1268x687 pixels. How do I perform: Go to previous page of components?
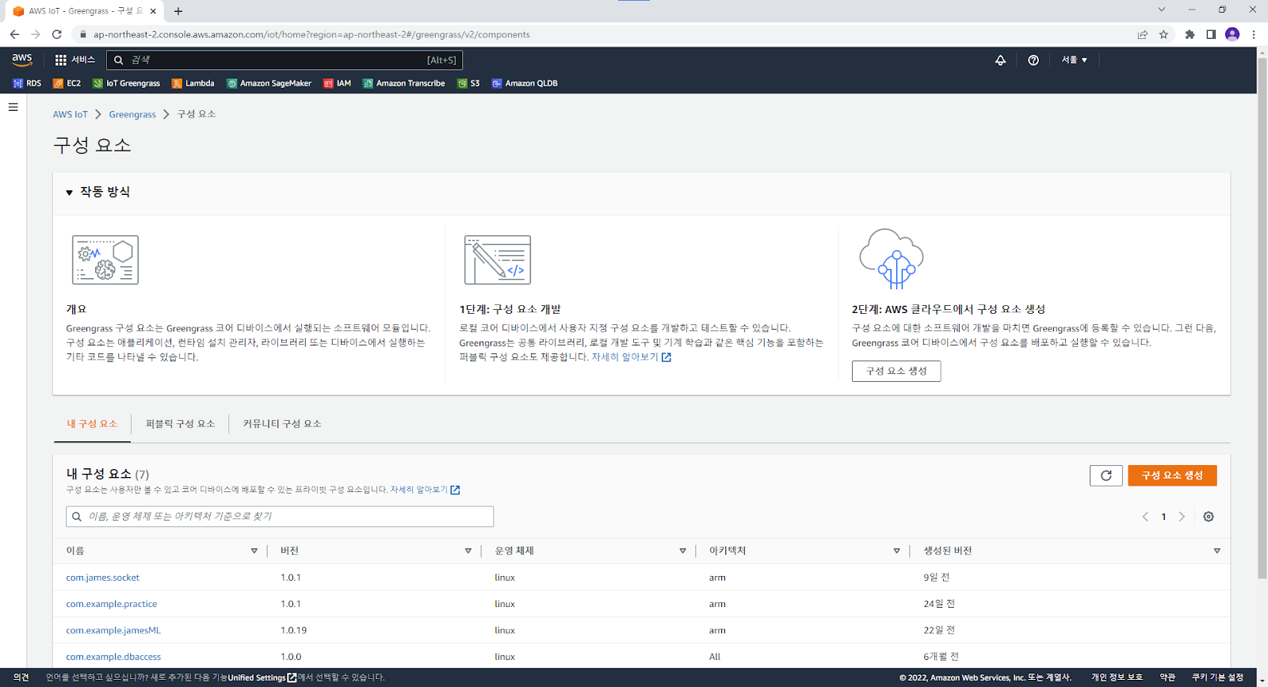point(1145,517)
